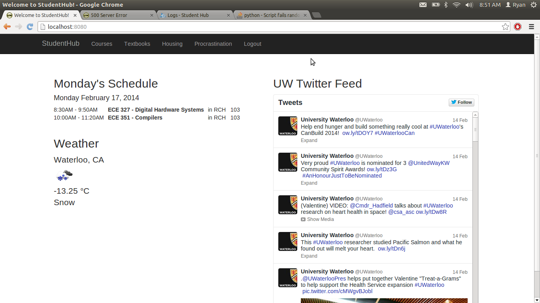
Task: Click the #UWaterlooCan hashtag
Action: pos(395,133)
